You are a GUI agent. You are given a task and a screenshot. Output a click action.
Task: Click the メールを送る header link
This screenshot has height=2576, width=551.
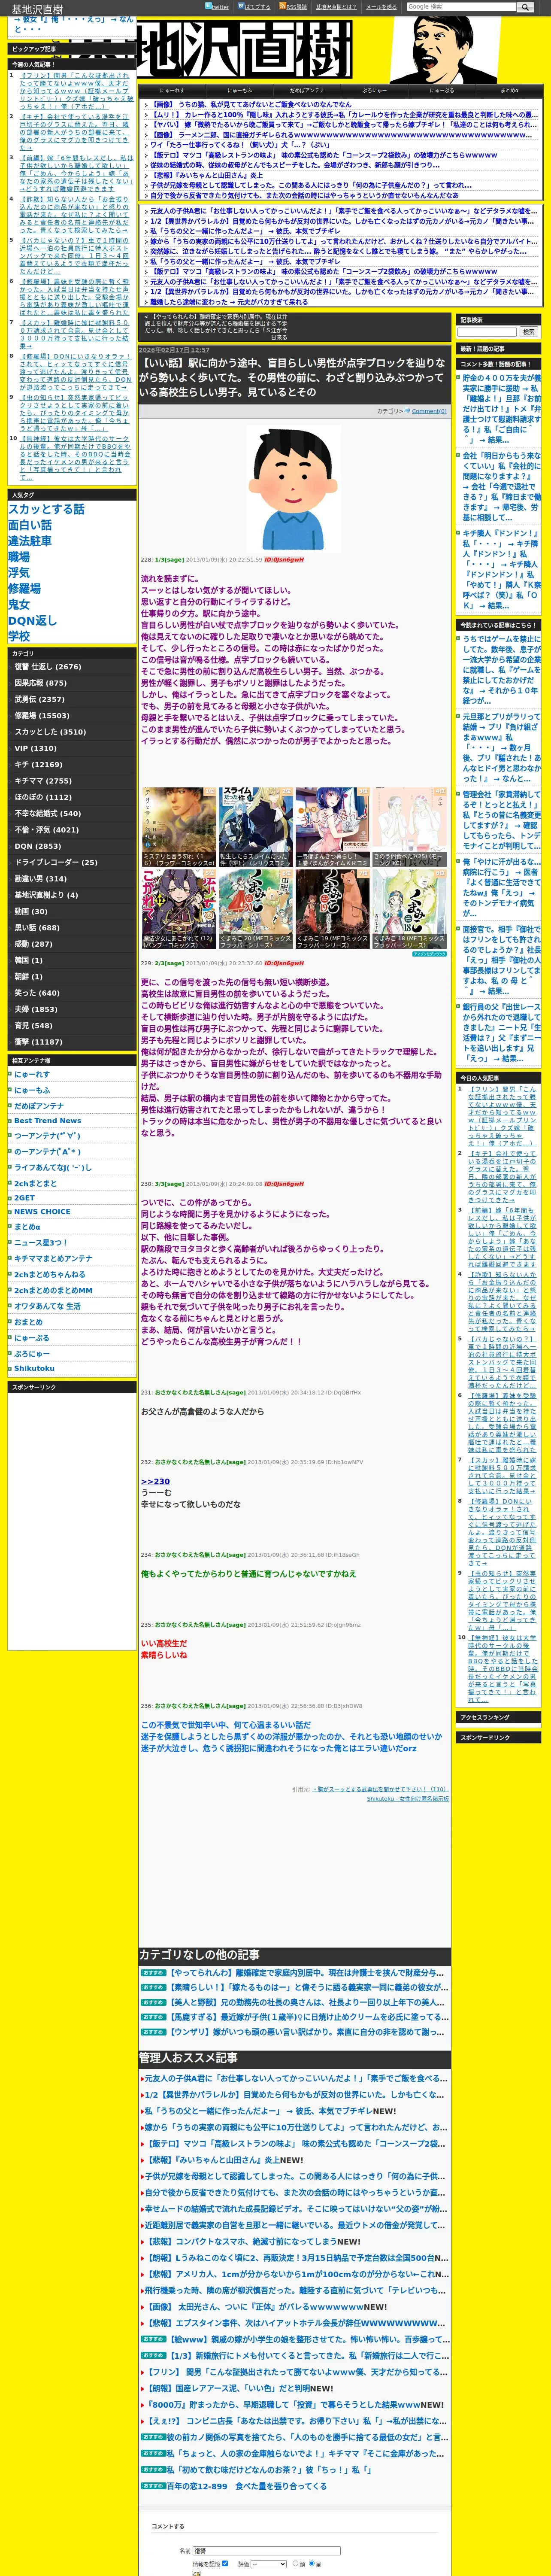[x=380, y=7]
